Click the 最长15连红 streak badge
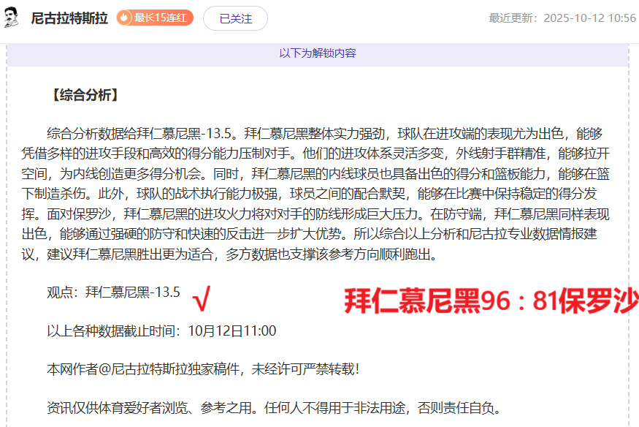The height and width of the screenshot is (427, 639). (x=155, y=18)
